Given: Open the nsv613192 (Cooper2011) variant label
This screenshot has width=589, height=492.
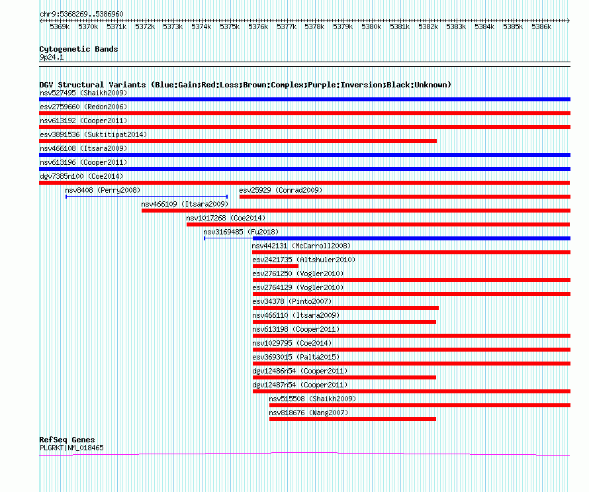Looking at the screenshot, I should click(x=83, y=121).
